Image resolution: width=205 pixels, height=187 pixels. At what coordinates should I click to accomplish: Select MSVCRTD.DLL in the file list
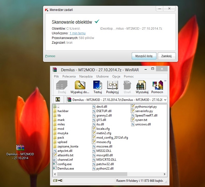tap(104, 160)
